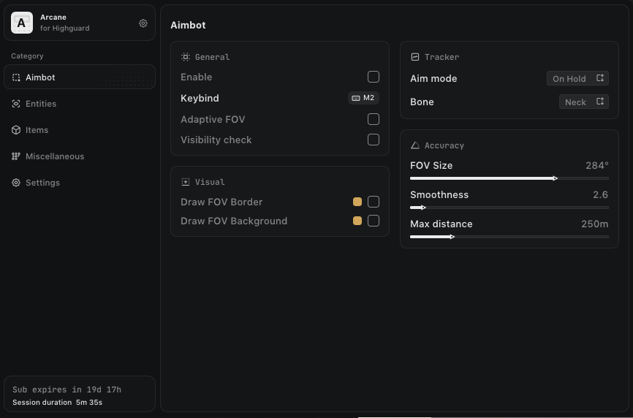Click the M2 keybind button
This screenshot has width=633, height=418.
363,98
